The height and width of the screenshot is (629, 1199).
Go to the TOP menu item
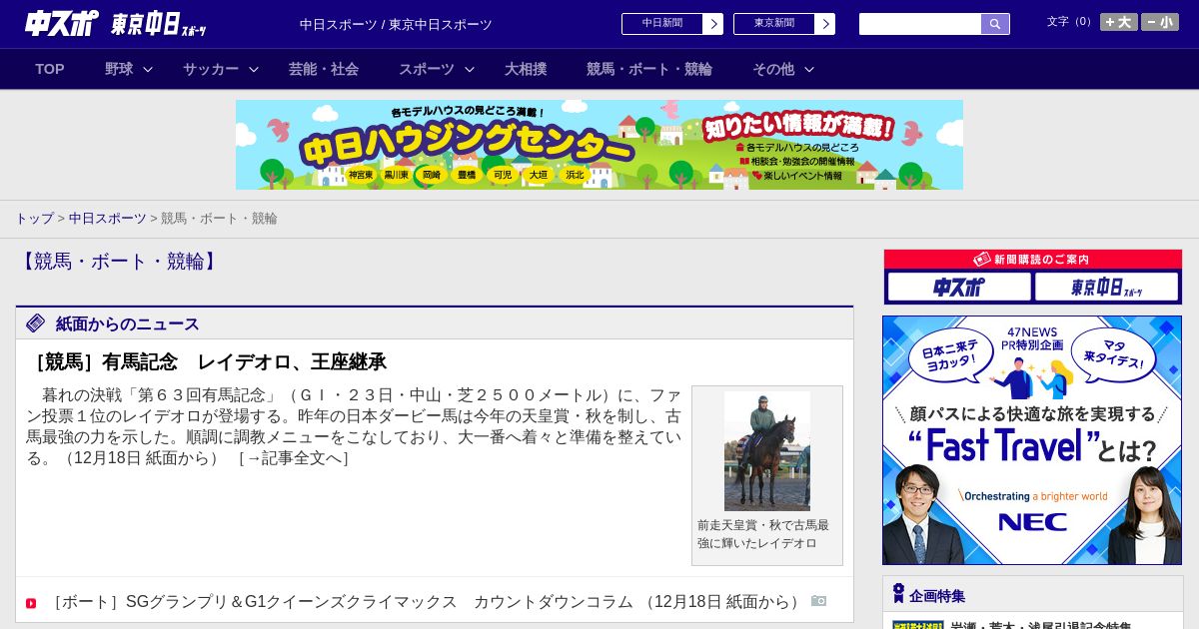point(50,69)
